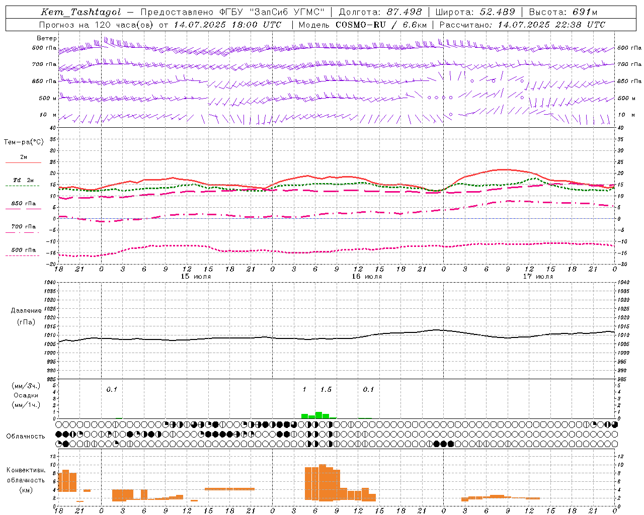Select the "Td 2м" dew point legend entry
The image size is (644, 515).
23,180
